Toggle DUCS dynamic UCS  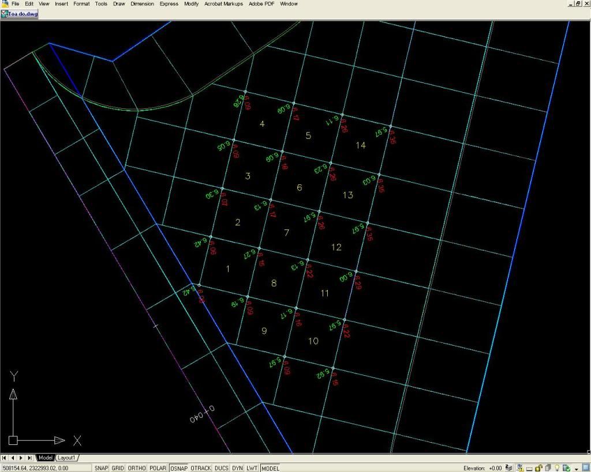coord(221,468)
